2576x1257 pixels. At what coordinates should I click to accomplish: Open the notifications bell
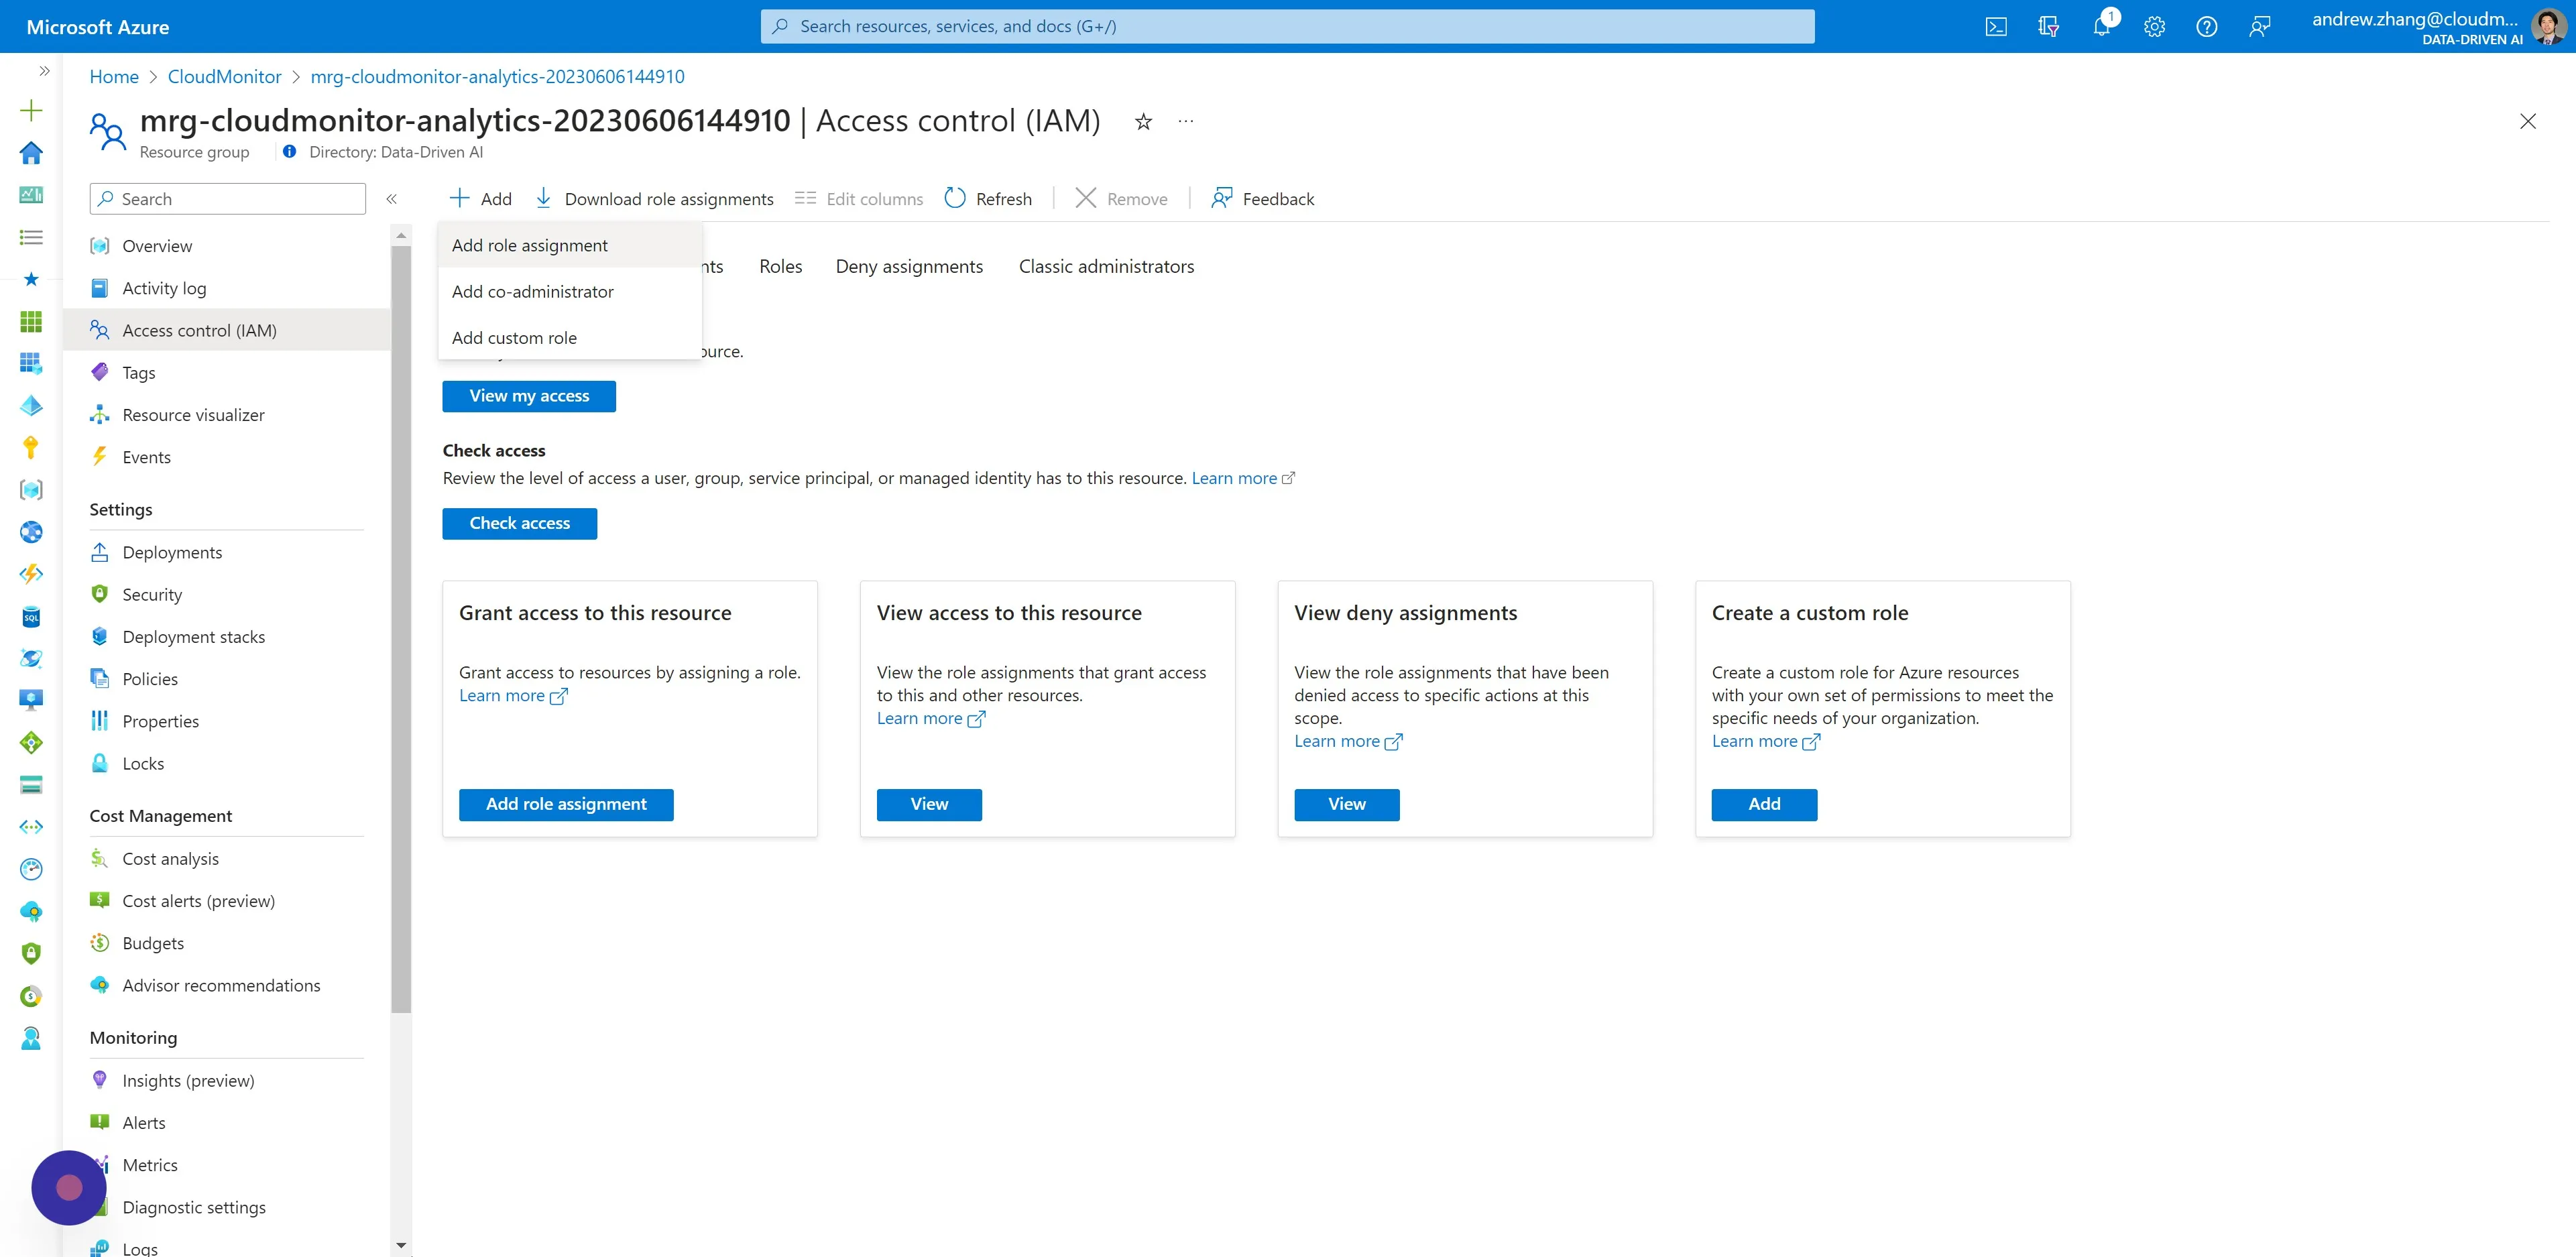click(x=2102, y=27)
